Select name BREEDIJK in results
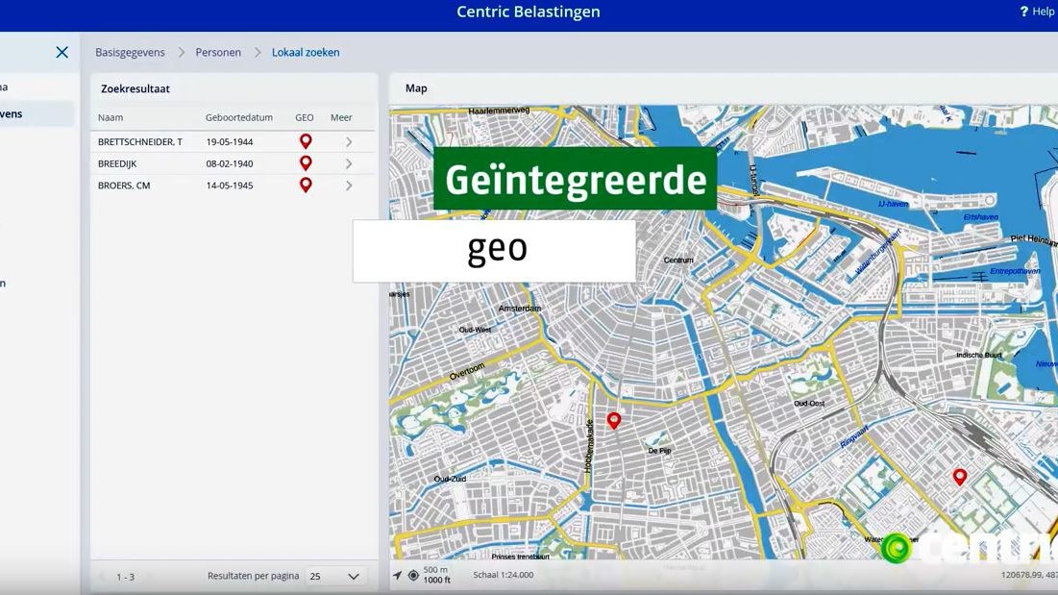The width and height of the screenshot is (1058, 595). point(116,163)
